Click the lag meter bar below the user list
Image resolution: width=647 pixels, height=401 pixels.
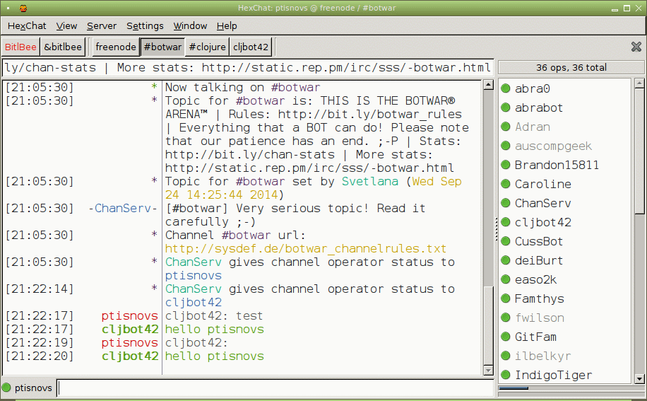(571, 388)
